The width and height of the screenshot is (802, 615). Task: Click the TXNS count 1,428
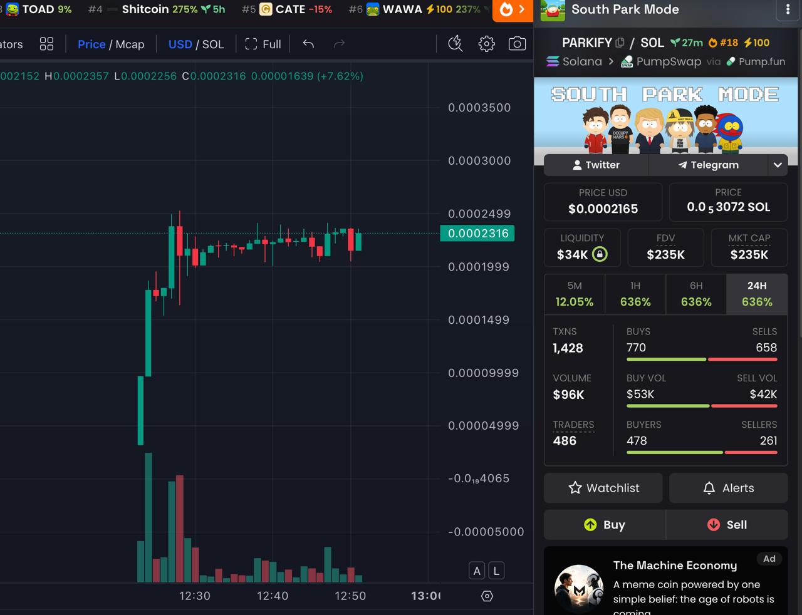coord(568,348)
